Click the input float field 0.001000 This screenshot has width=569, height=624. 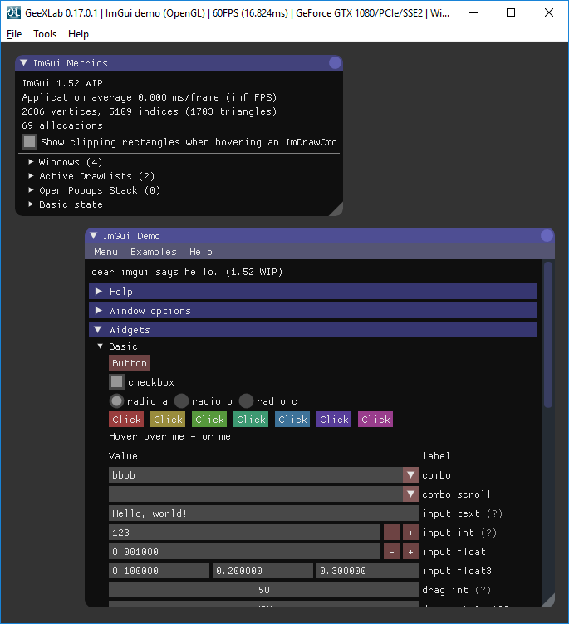(x=245, y=552)
